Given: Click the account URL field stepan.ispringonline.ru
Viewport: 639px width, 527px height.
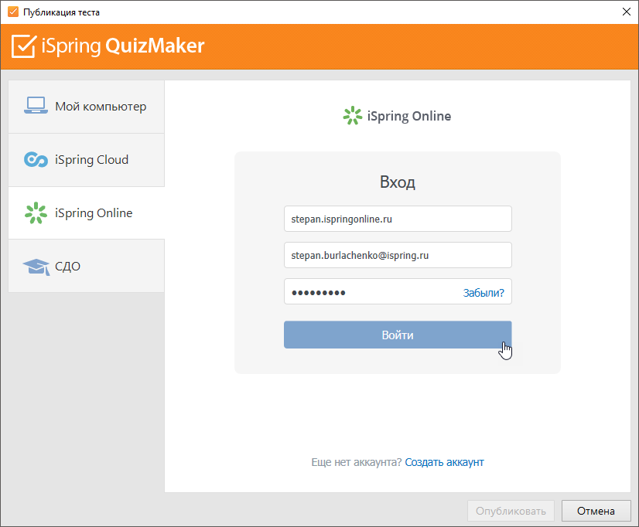Looking at the screenshot, I should pos(398,219).
